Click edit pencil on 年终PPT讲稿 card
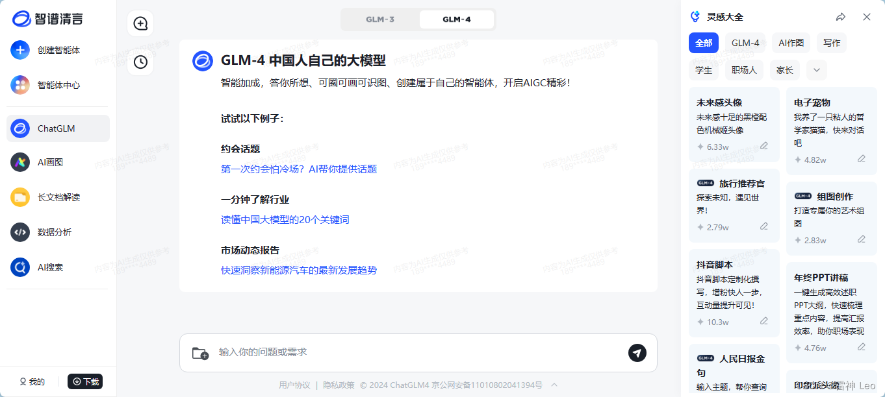 862,347
